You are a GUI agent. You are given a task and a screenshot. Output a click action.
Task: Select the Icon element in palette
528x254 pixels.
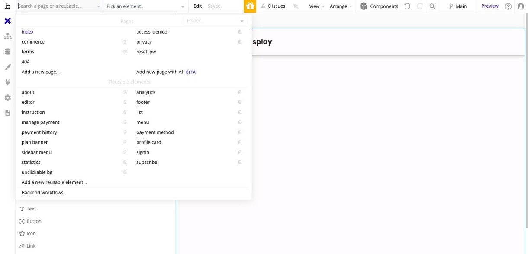tap(28, 233)
